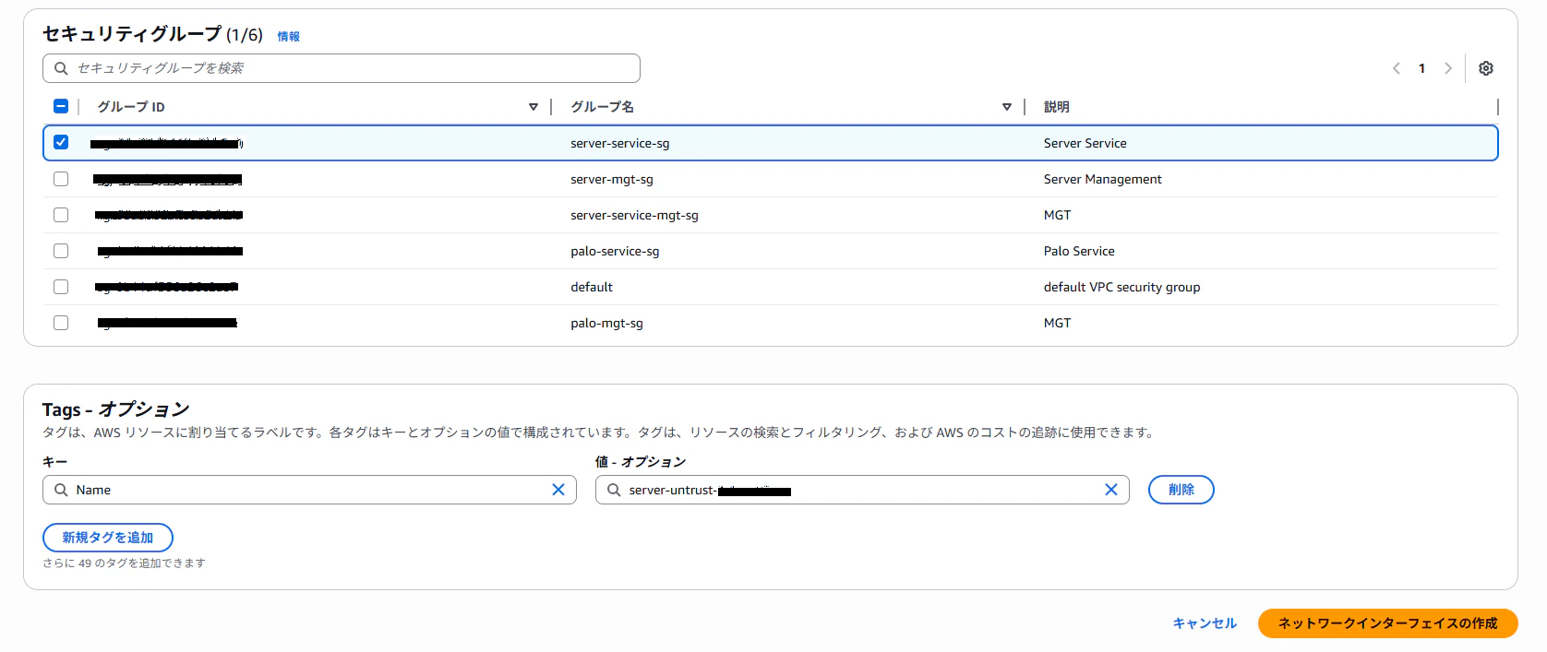1547x652 pixels.
Task: Clear the server-untrust tag value field
Action: [x=1111, y=490]
